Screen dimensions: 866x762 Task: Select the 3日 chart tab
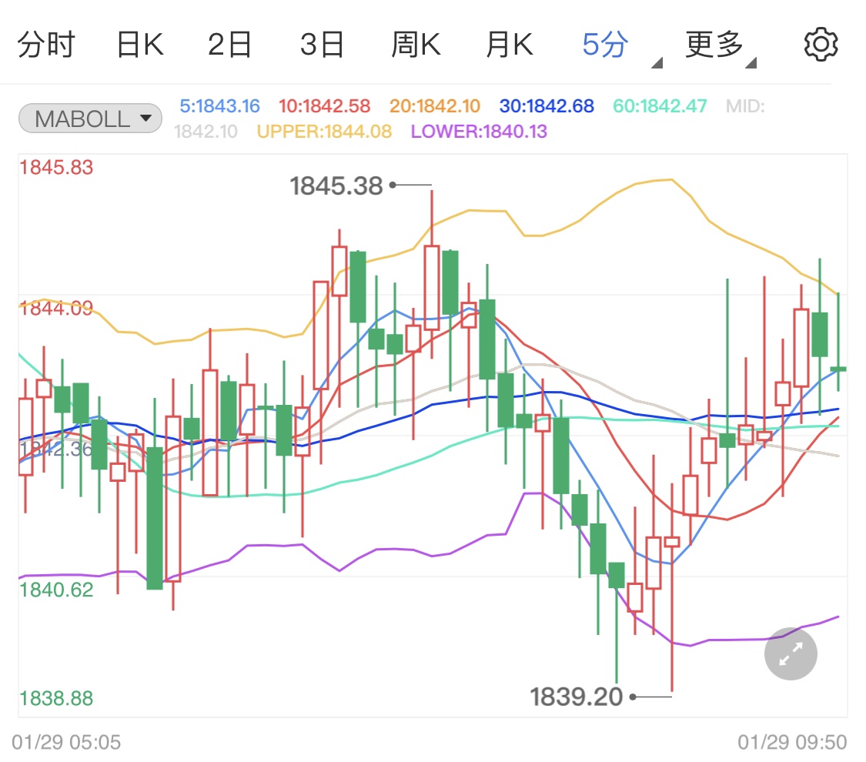pyautogui.click(x=322, y=45)
